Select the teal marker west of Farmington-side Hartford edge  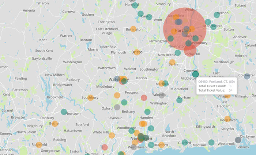pyautogui.click(x=170, y=39)
